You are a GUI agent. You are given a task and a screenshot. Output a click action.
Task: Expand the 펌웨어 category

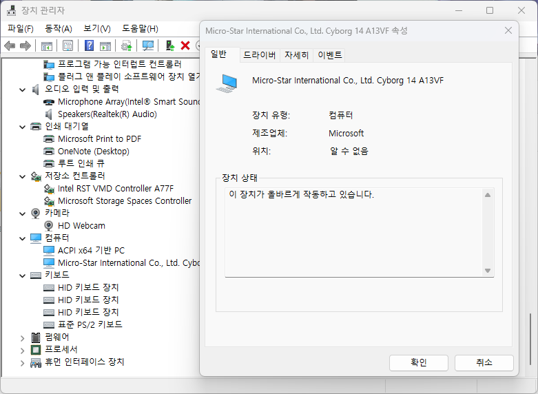coord(23,338)
